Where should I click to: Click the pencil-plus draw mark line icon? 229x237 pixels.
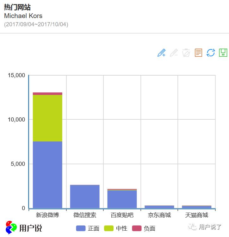pyautogui.click(x=161, y=53)
